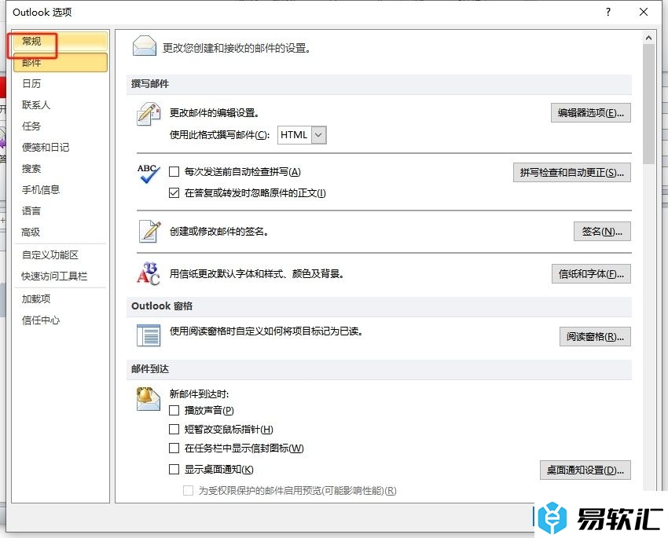The width and height of the screenshot is (668, 538).
Task: Select 邮件 category in sidebar
Action: click(60, 63)
